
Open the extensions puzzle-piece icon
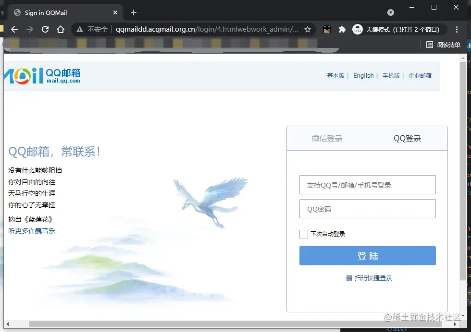pyautogui.click(x=342, y=29)
